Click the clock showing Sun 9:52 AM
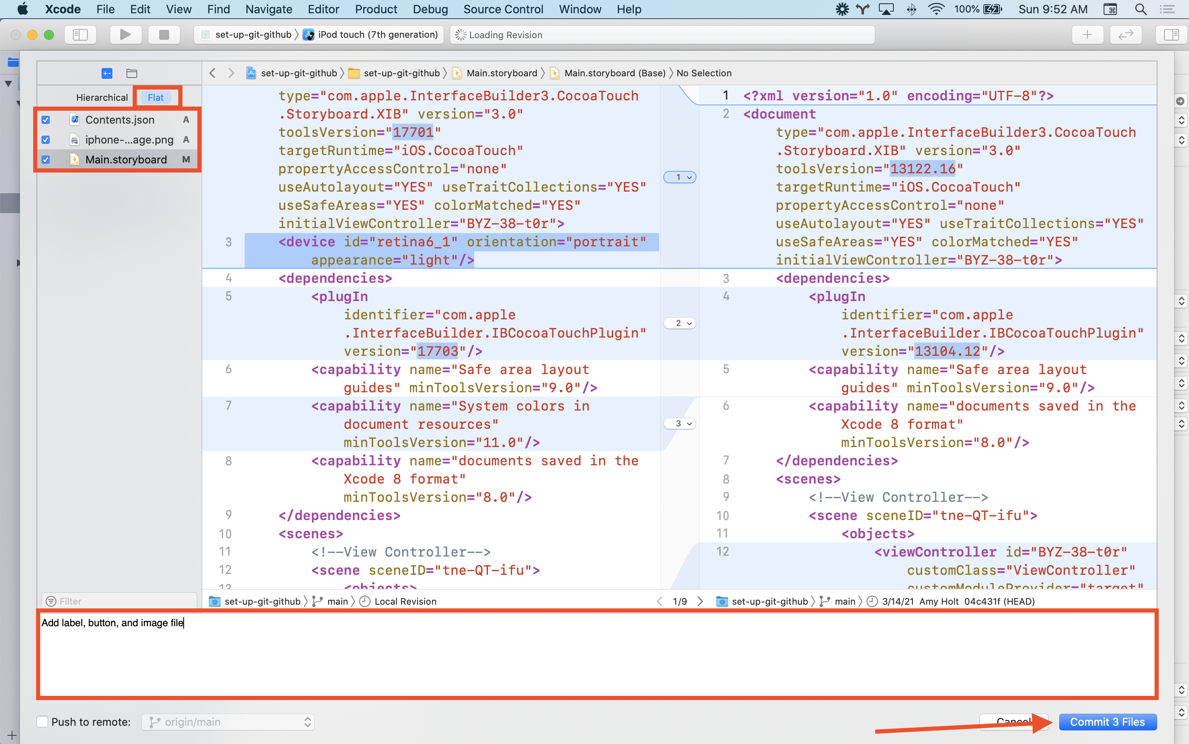This screenshot has width=1189, height=744. [1053, 10]
